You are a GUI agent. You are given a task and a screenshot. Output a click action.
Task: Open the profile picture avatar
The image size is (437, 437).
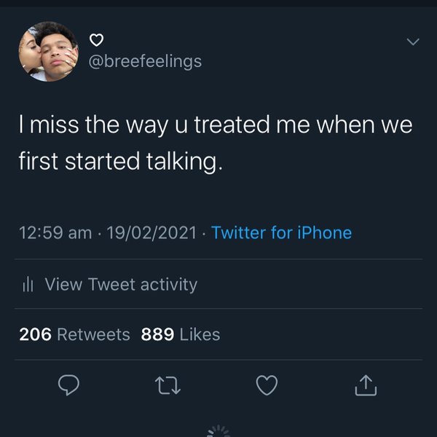pos(48,52)
